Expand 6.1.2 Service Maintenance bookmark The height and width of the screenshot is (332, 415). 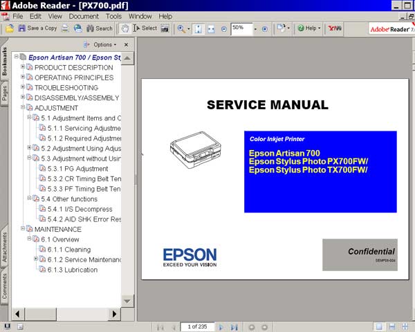tap(36, 259)
